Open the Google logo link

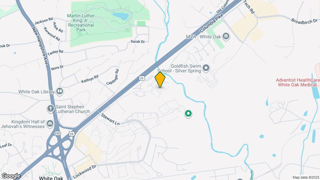[11, 176]
